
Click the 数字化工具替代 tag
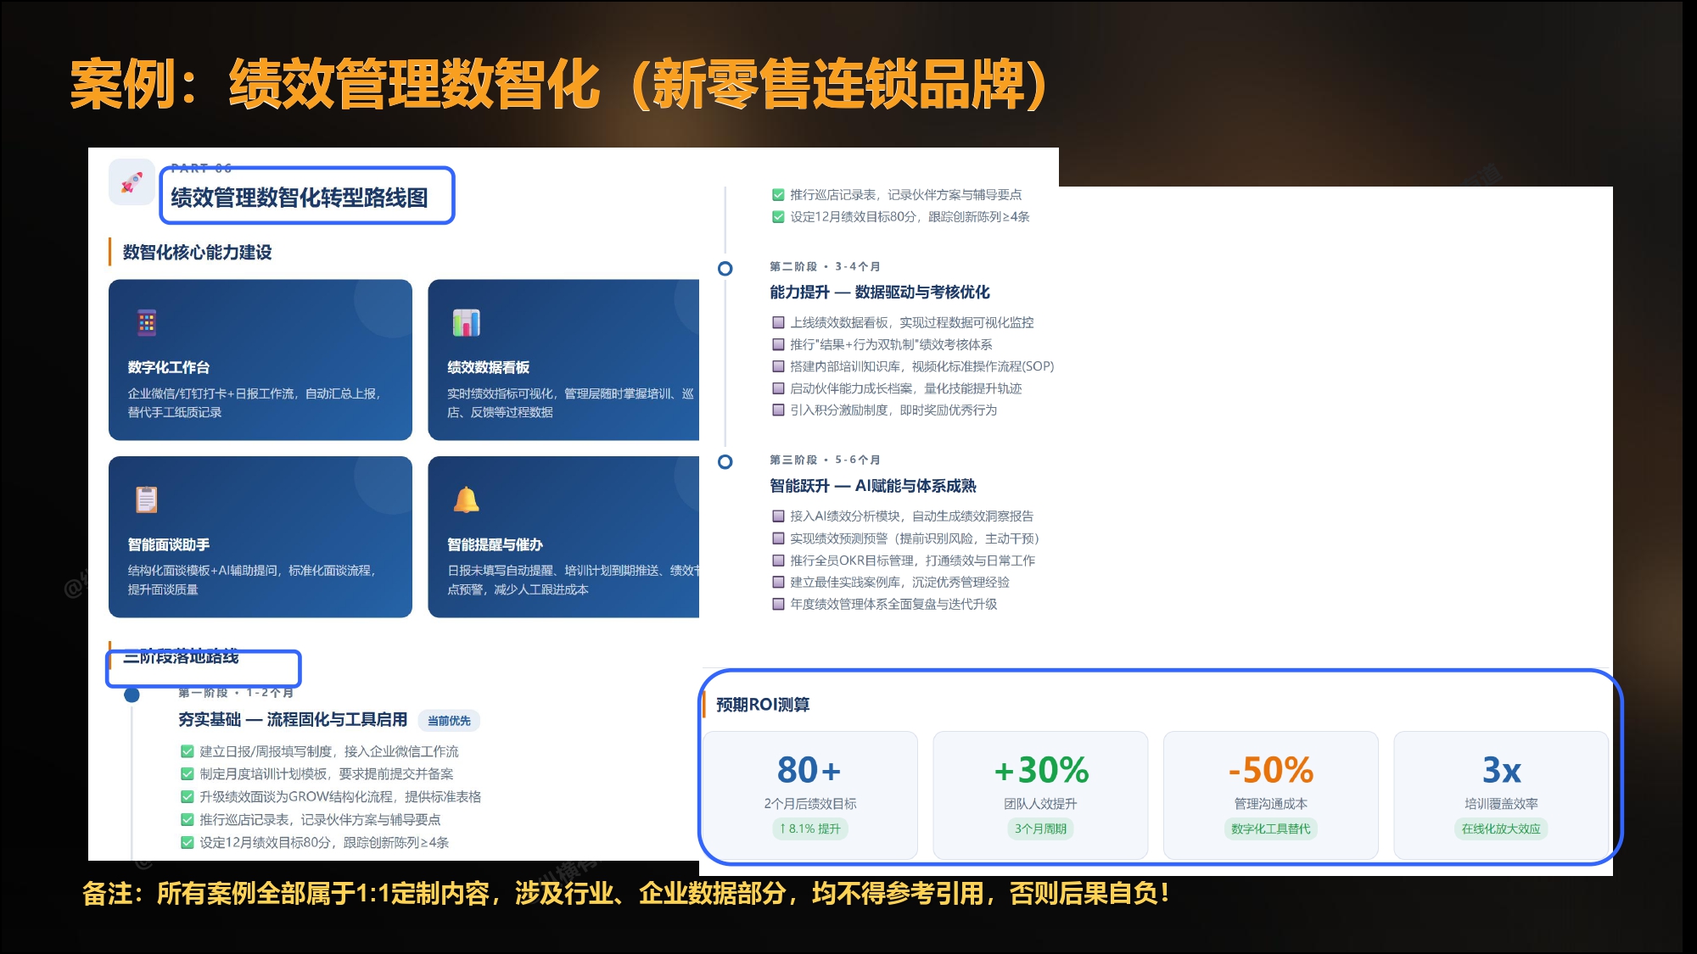pos(1270,828)
